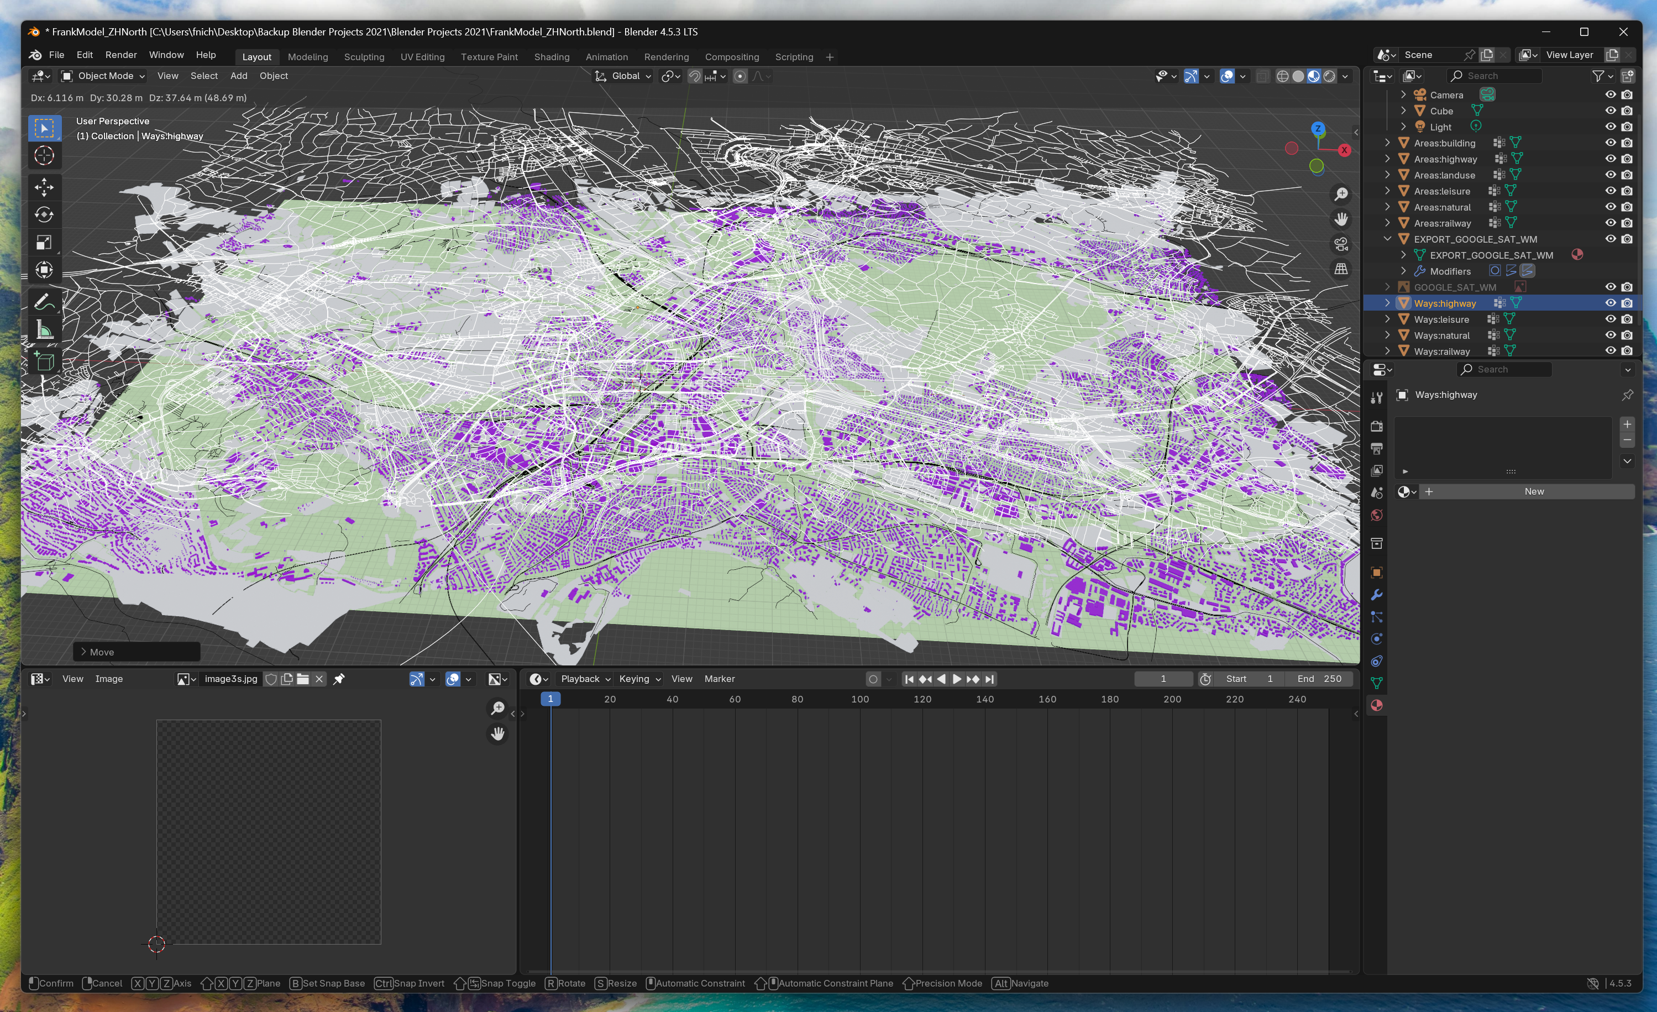The height and width of the screenshot is (1012, 1657).
Task: Open the Material properties tab
Action: coord(1377,705)
